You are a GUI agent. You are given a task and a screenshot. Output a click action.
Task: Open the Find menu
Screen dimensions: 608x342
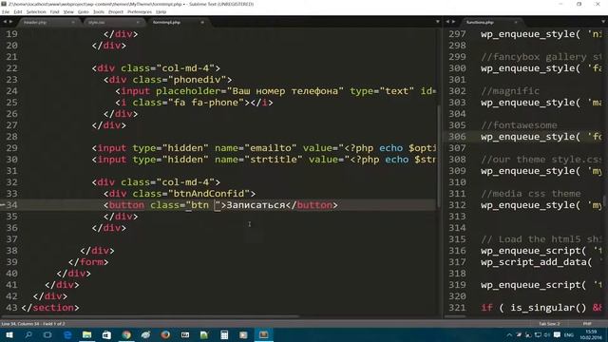(55, 12)
